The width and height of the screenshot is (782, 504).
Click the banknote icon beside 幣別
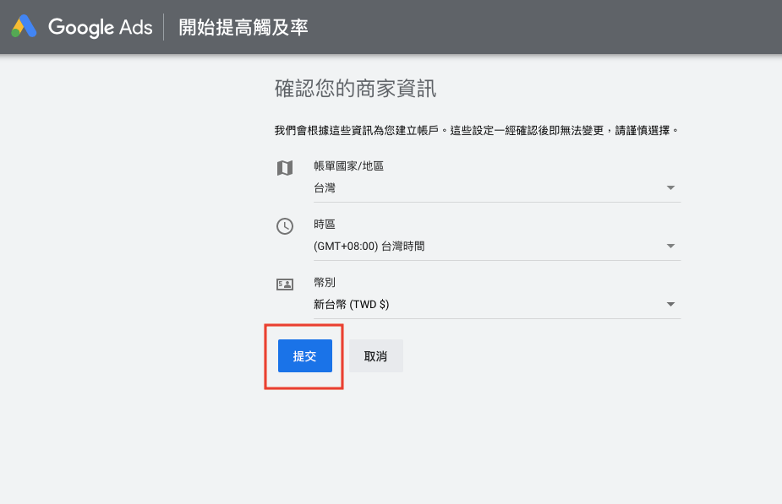(x=285, y=285)
